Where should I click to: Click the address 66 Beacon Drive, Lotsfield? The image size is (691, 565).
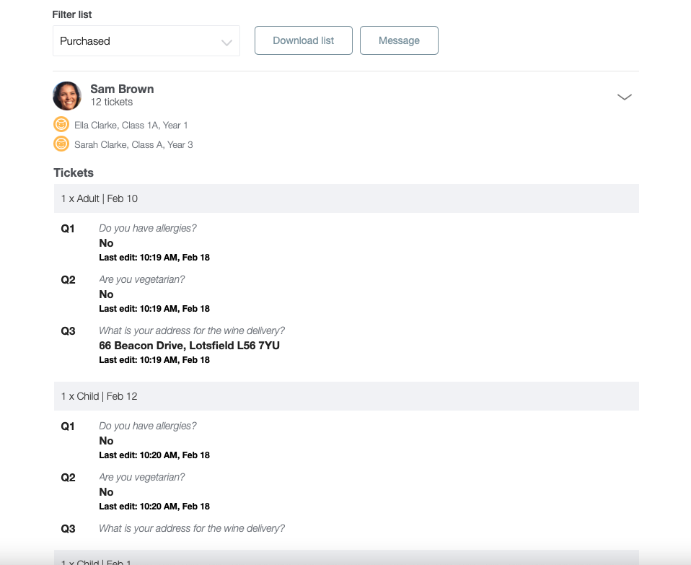tap(189, 346)
